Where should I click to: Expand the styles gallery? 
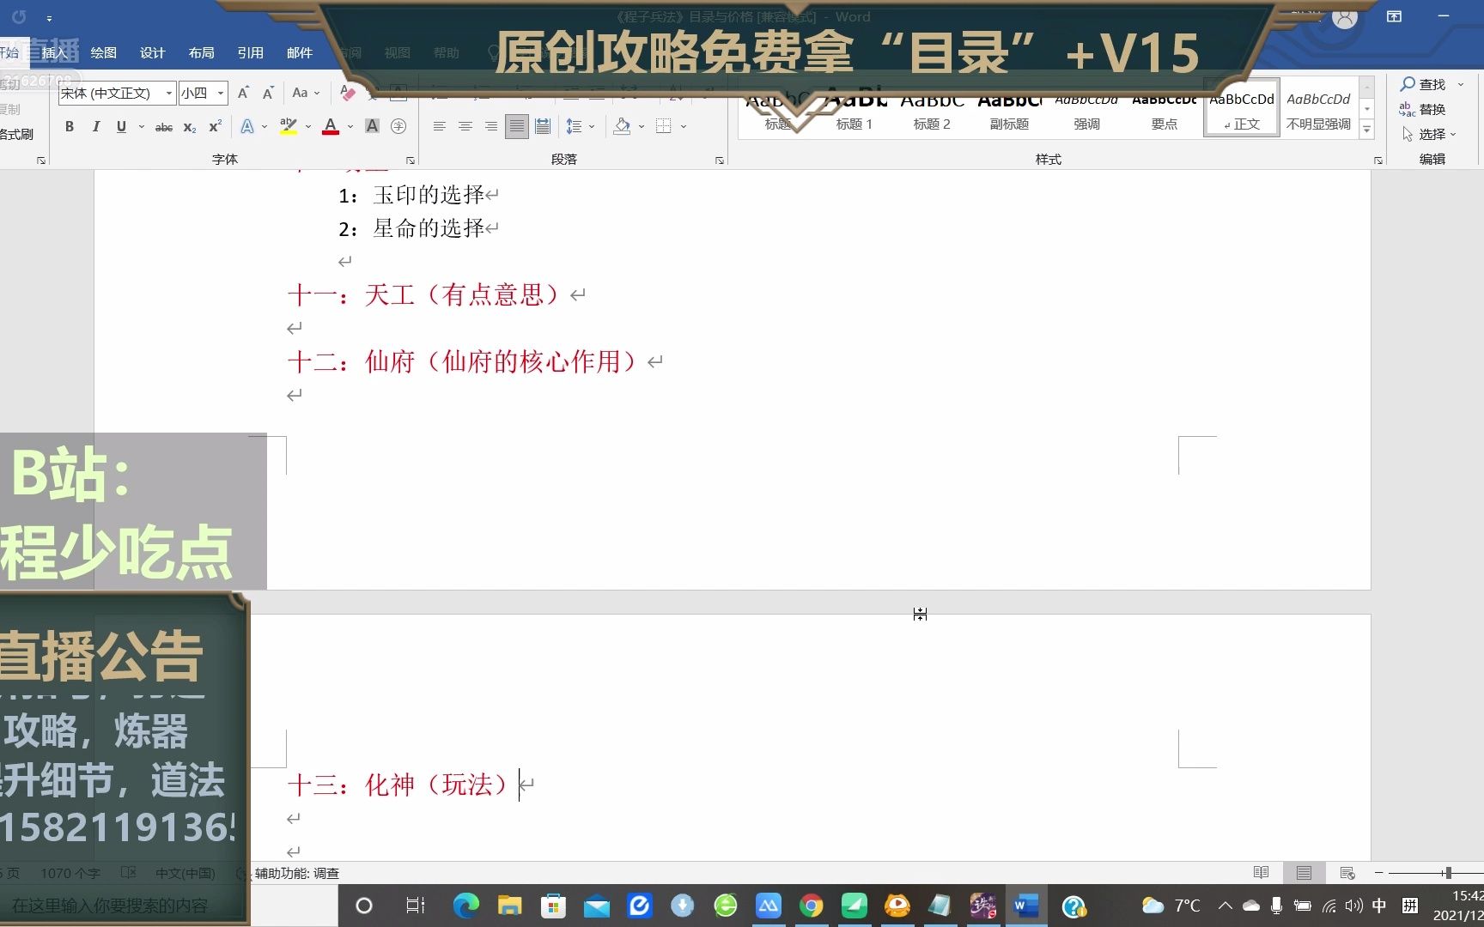click(1367, 129)
